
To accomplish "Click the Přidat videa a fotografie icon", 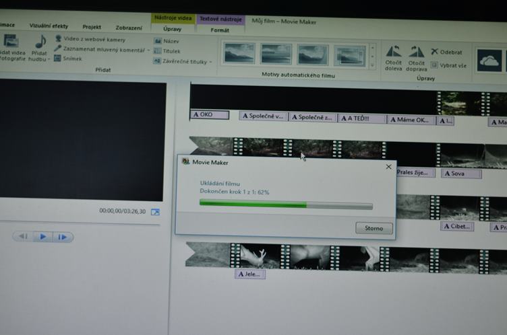I will [x=11, y=41].
